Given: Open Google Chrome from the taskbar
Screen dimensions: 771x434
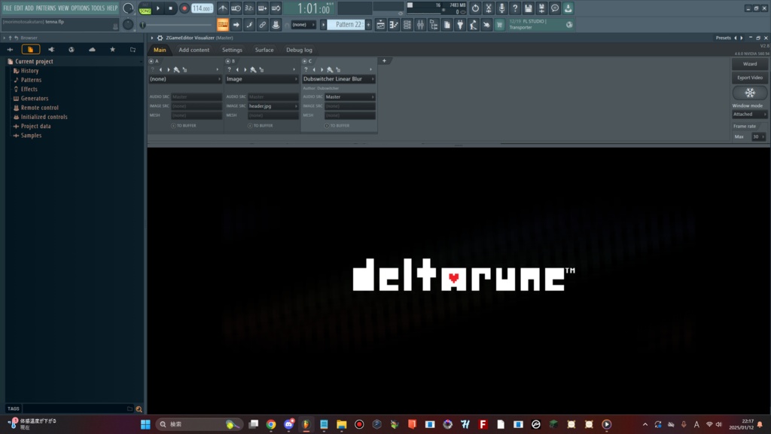Looking at the screenshot, I should pos(271,424).
